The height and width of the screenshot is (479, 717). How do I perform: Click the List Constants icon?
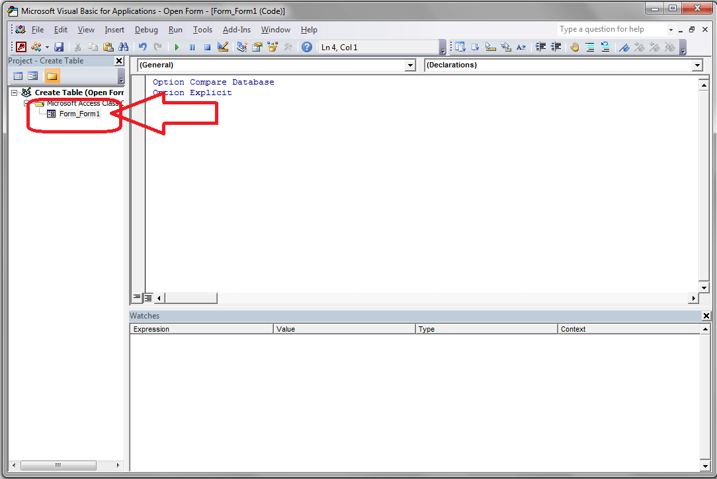(475, 46)
